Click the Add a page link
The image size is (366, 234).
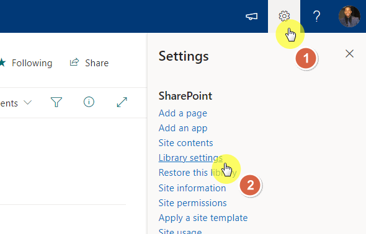[x=183, y=113]
